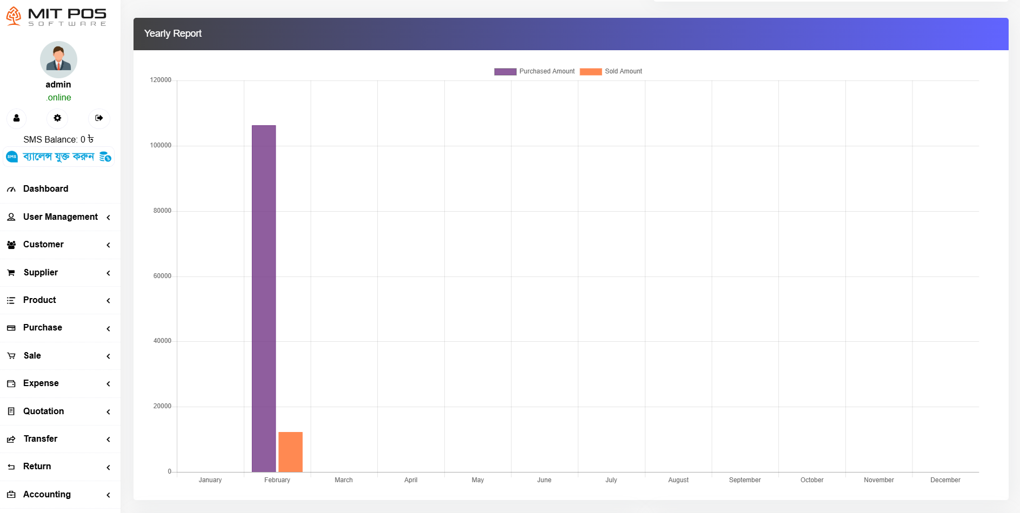Open settings via the gear icon
1020x513 pixels.
[x=57, y=118]
